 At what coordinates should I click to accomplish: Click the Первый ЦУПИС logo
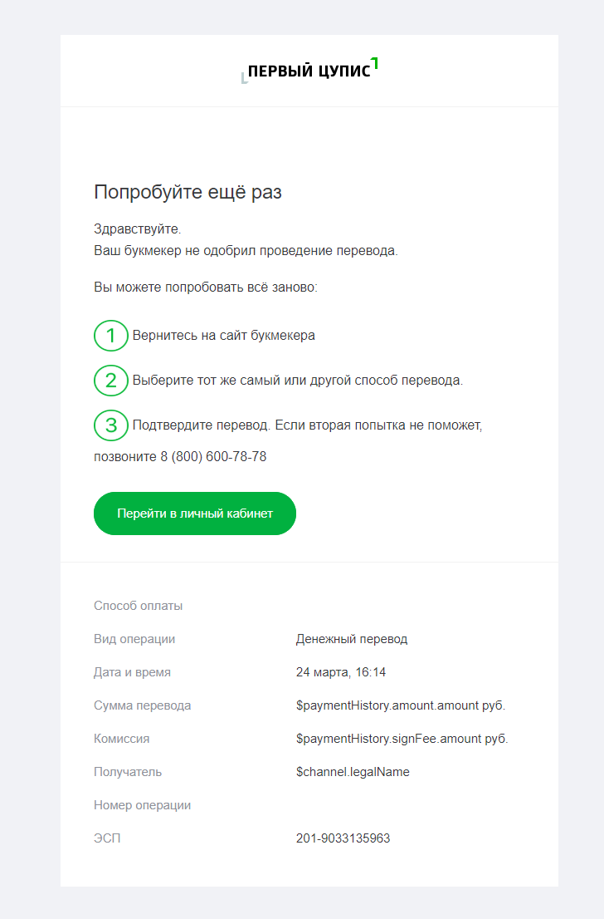[x=309, y=71]
